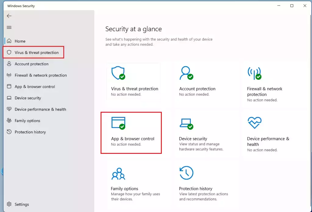Close the Windows Security window

(x=305, y=5)
